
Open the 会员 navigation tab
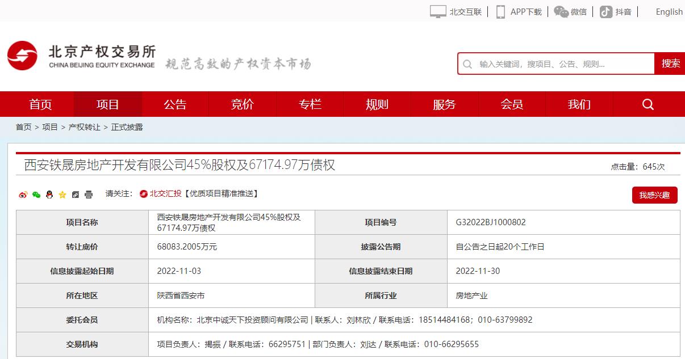click(x=512, y=104)
